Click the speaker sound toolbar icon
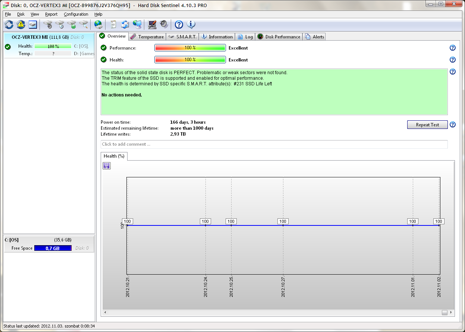 coord(164,25)
